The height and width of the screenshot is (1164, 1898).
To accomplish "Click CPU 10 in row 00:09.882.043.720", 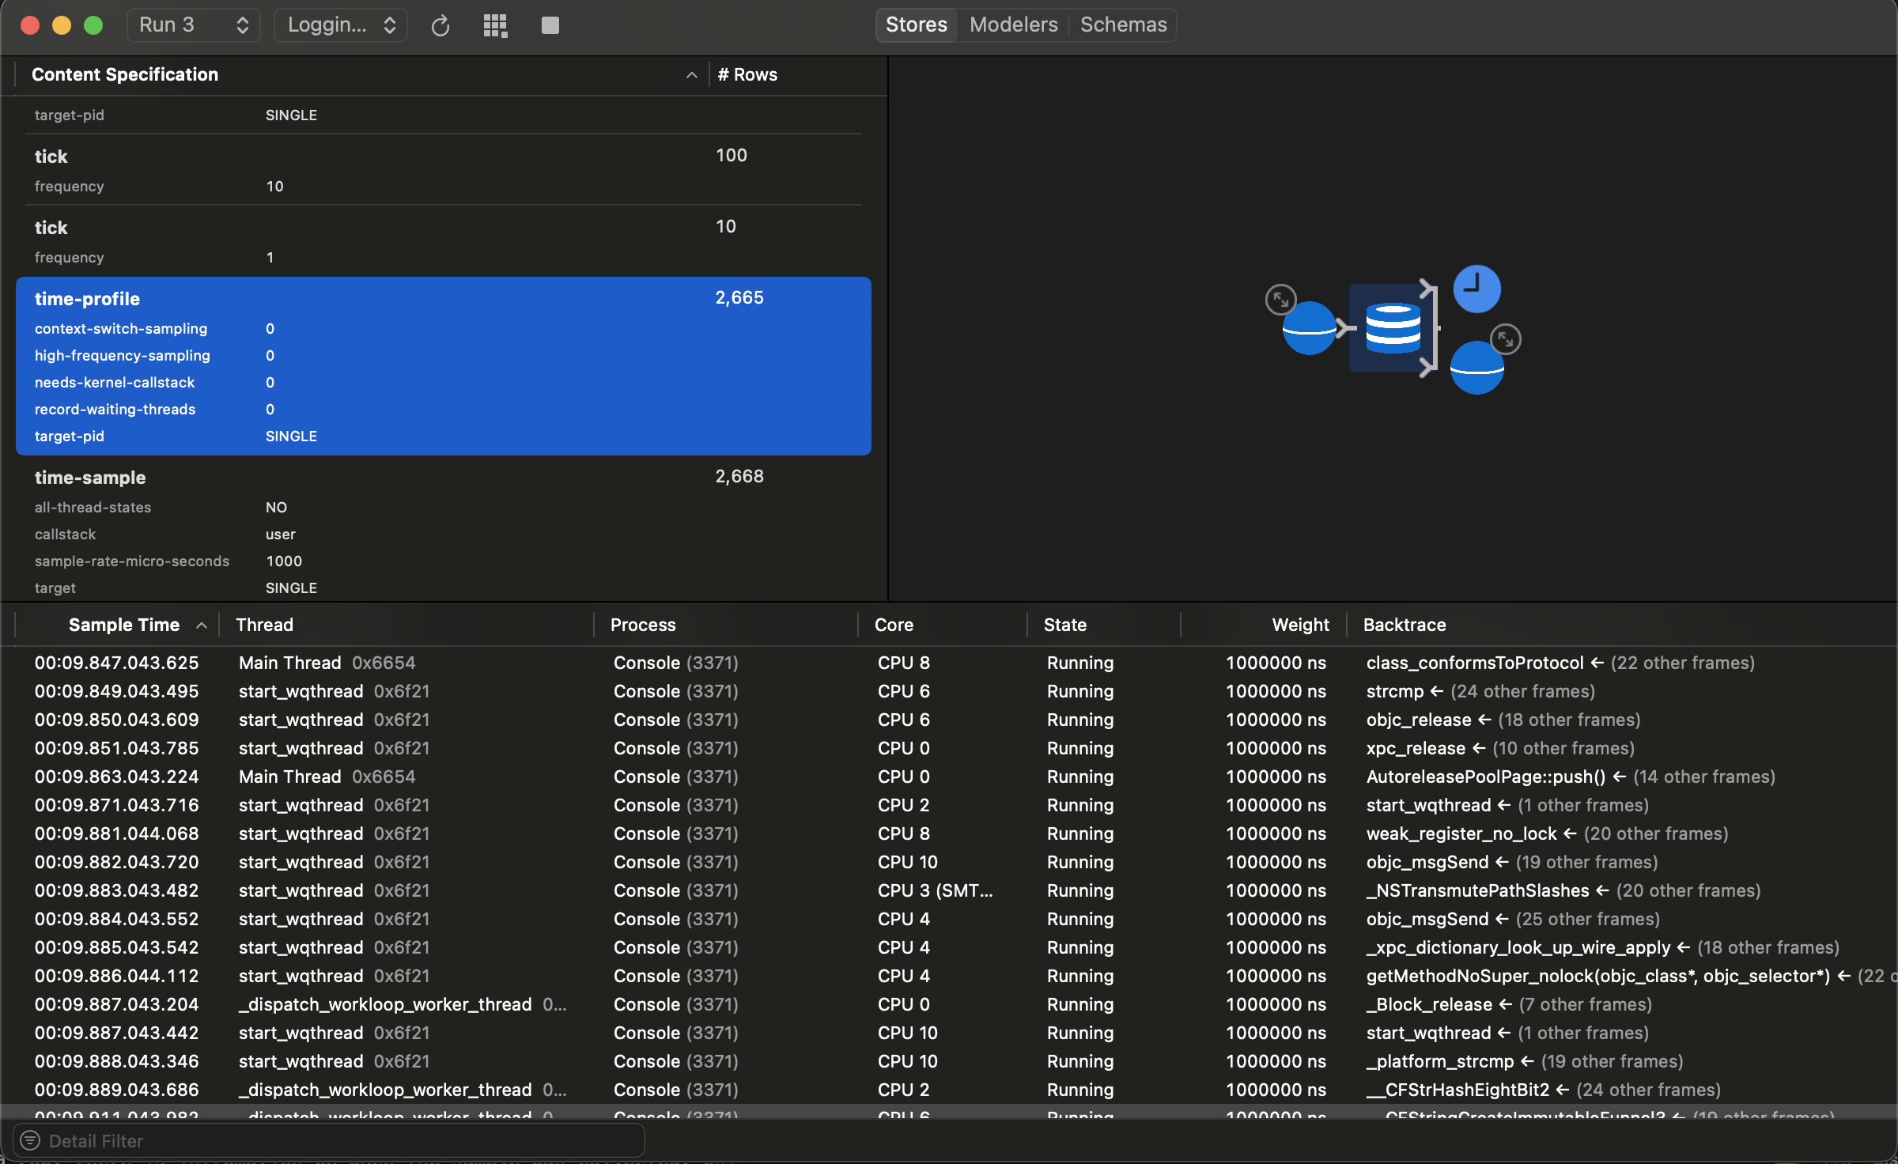I will pyautogui.click(x=907, y=862).
